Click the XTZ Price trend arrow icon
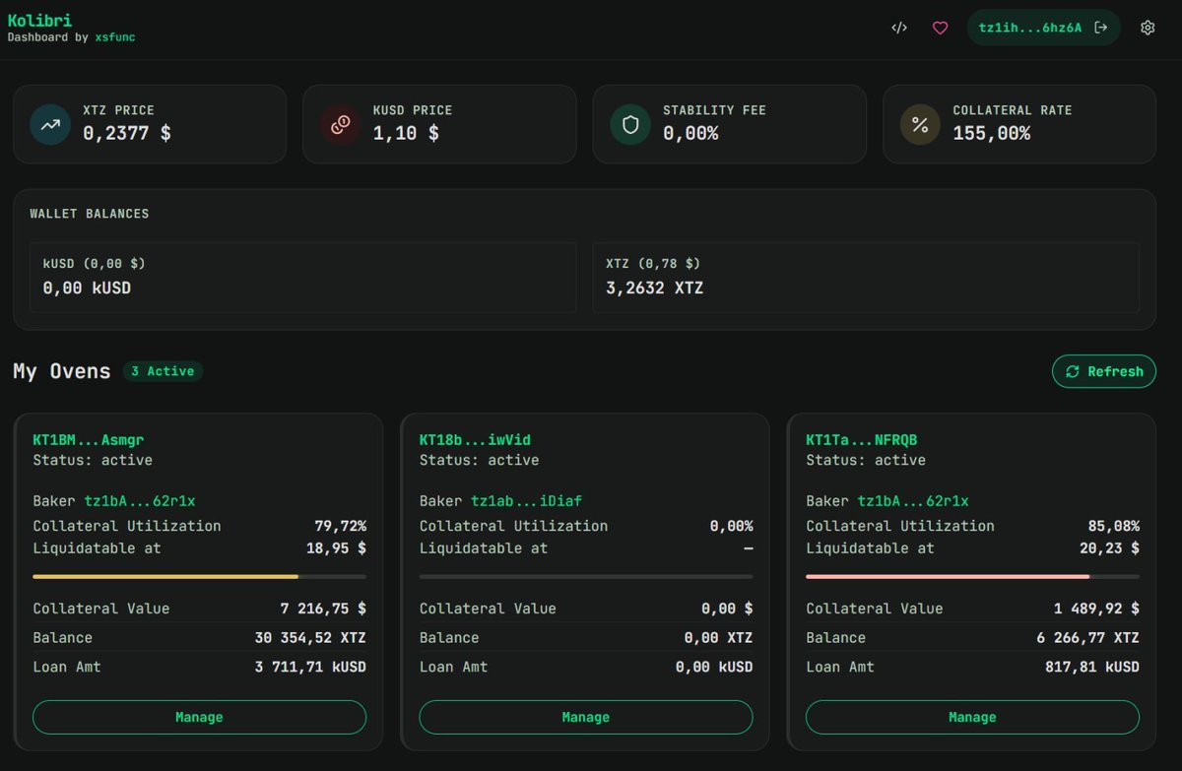The width and height of the screenshot is (1182, 771). (x=49, y=124)
